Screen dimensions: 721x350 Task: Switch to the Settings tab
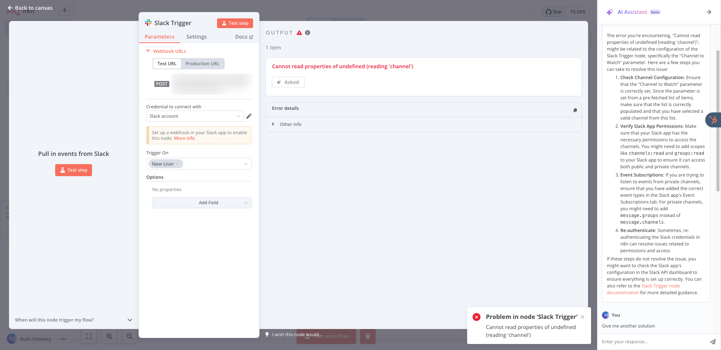196,37
